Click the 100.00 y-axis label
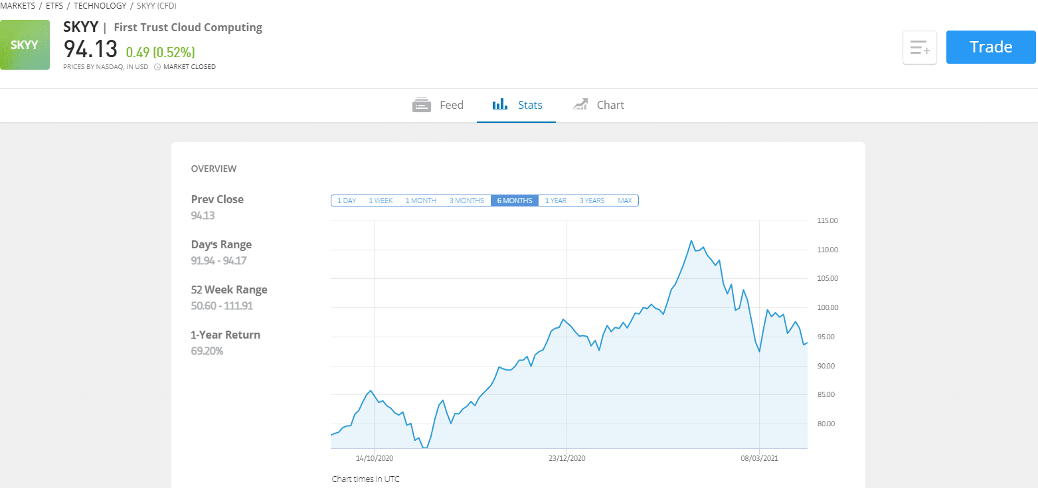This screenshot has height=488, width=1038. (x=827, y=307)
